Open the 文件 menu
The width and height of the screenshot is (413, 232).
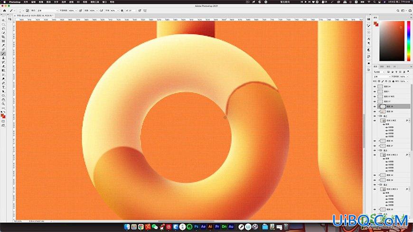tap(26, 2)
